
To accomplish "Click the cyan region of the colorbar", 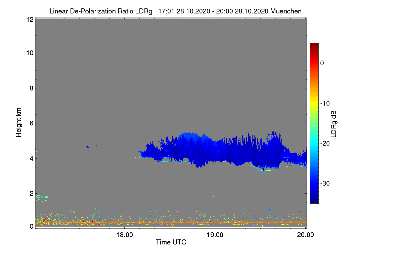I will tap(314, 143).
